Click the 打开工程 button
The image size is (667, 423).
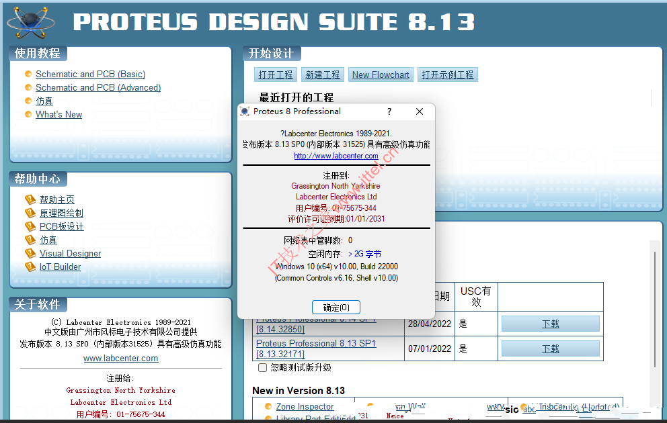click(x=276, y=75)
